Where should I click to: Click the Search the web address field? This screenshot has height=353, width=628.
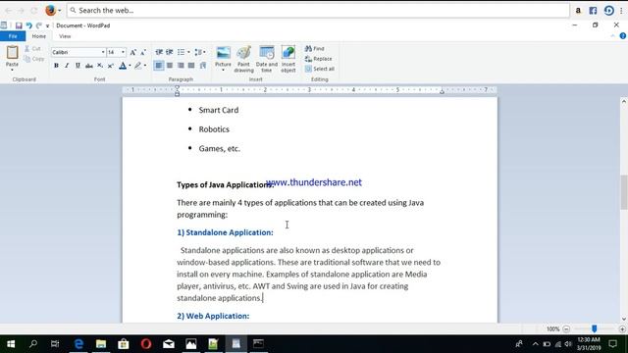(318, 11)
